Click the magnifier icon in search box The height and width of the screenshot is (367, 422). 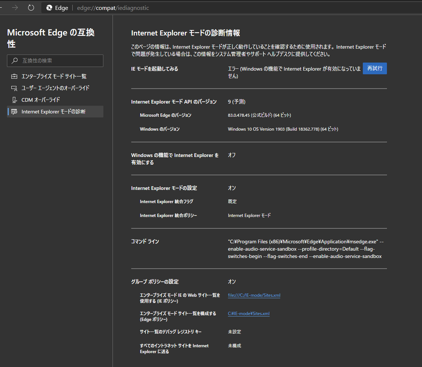click(15, 61)
